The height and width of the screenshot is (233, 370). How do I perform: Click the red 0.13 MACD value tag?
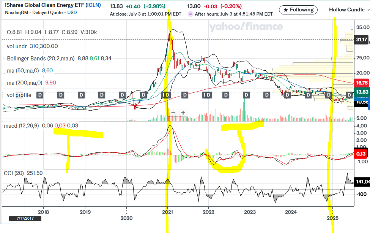tap(361, 154)
